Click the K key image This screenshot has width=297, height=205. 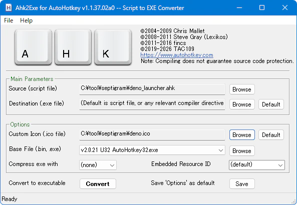pos(113,47)
